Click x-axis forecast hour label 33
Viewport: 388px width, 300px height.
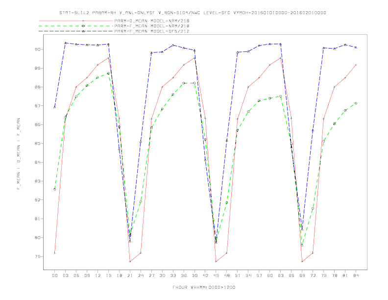(x=173, y=275)
